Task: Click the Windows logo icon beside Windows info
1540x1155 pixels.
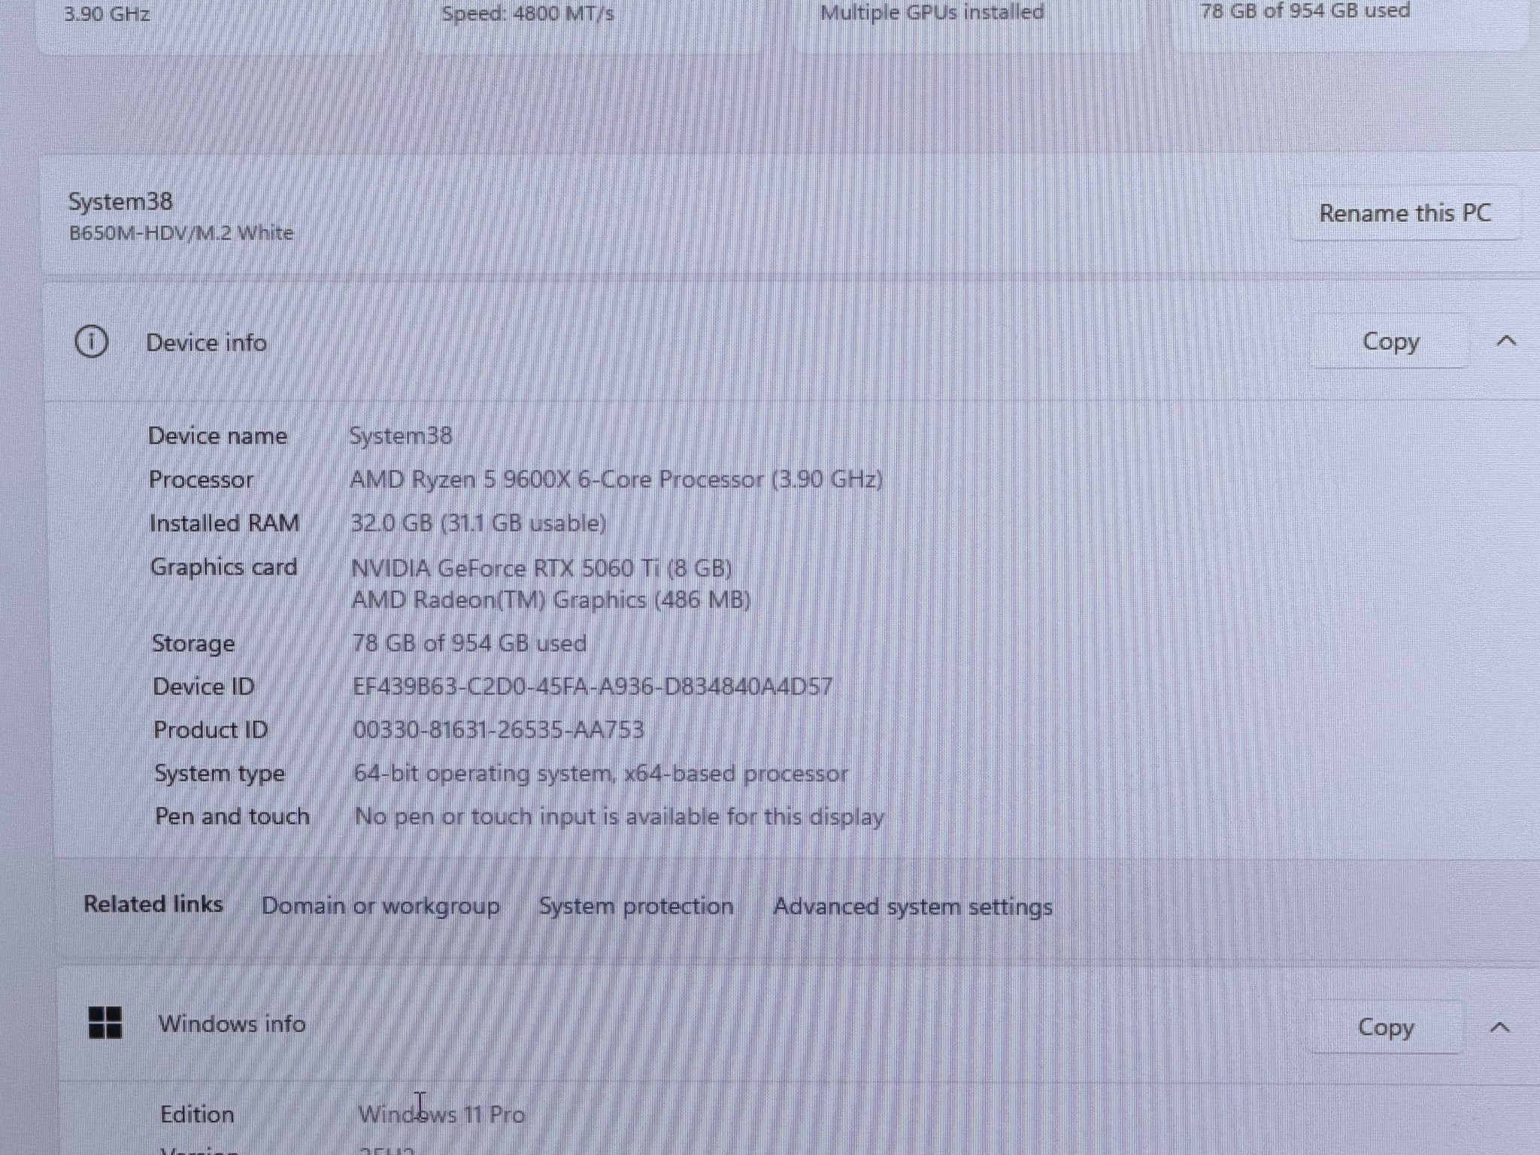Action: pyautogui.click(x=105, y=1023)
